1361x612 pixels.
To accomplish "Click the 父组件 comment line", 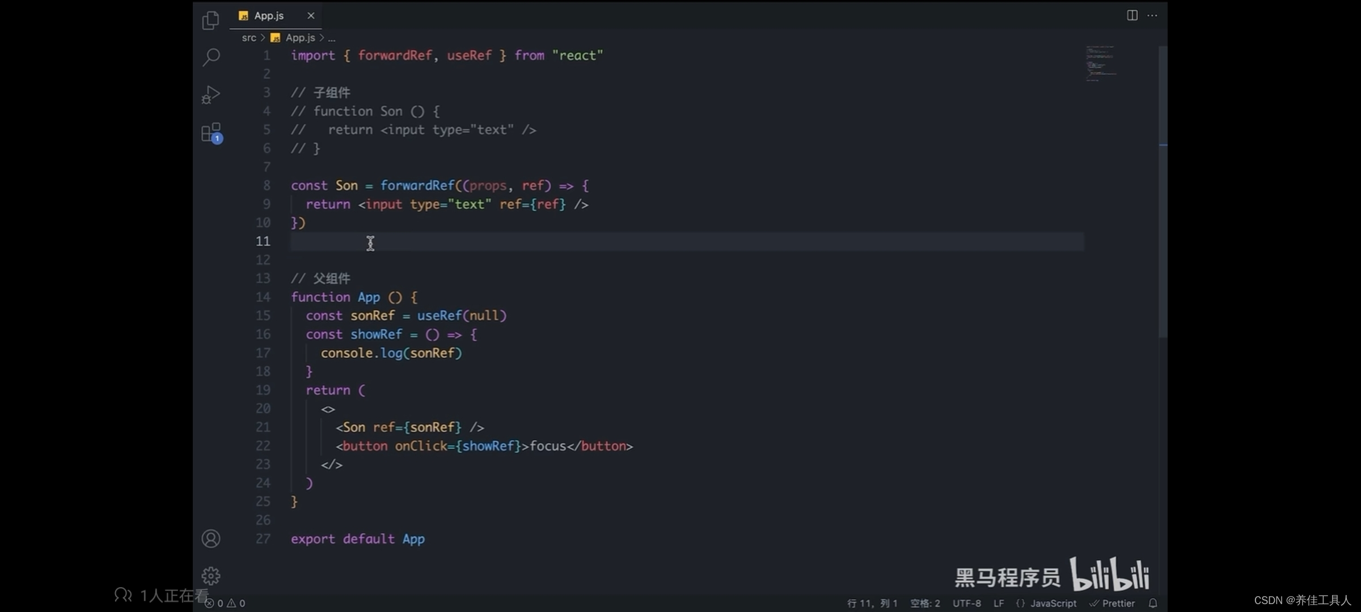I will 320,279.
